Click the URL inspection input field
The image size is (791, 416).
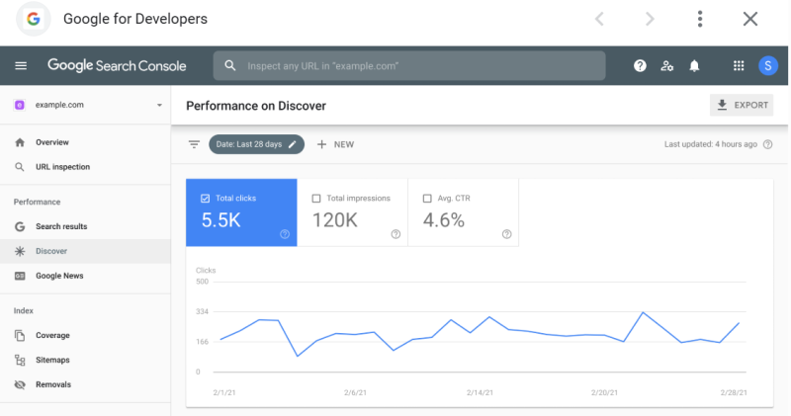(409, 65)
